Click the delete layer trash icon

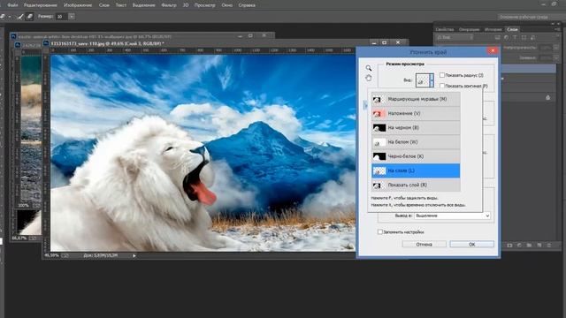[548, 246]
